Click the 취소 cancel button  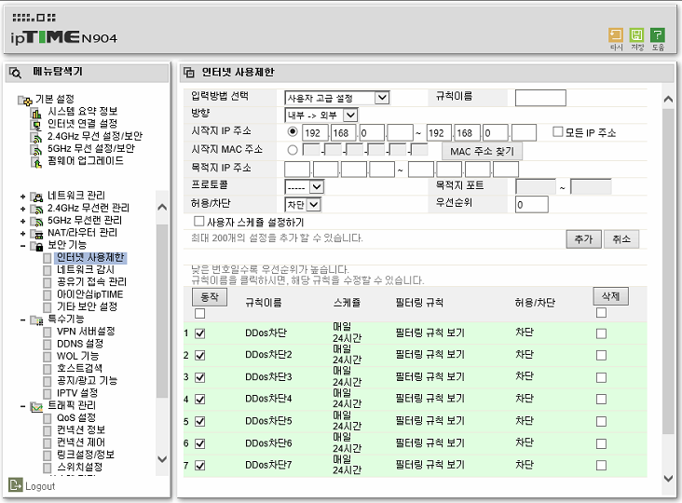point(621,239)
